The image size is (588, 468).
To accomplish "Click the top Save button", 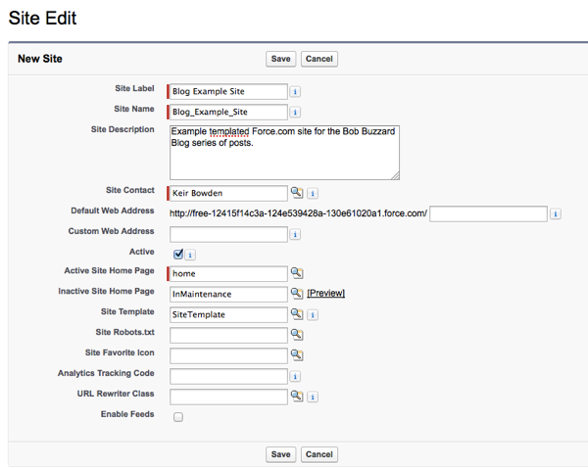I will [x=280, y=59].
